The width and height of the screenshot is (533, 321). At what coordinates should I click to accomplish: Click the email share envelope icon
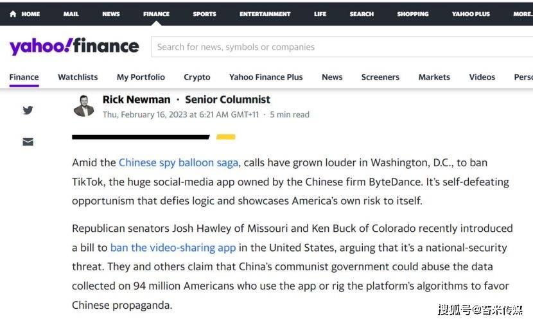tap(28, 142)
